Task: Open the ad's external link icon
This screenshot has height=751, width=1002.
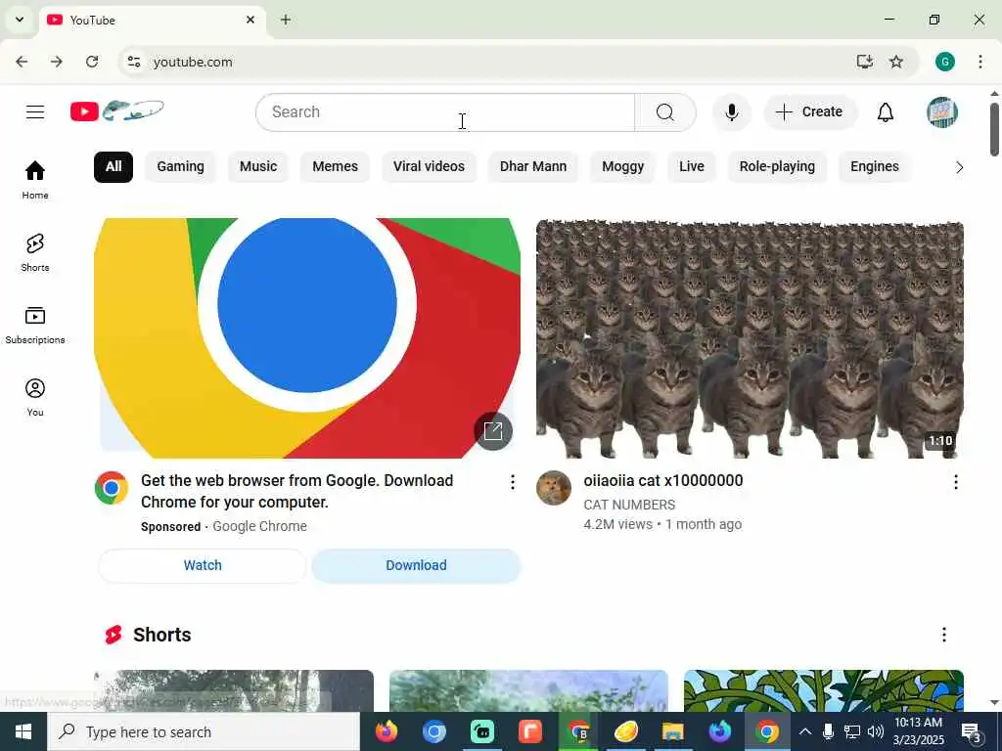Action: 493,431
